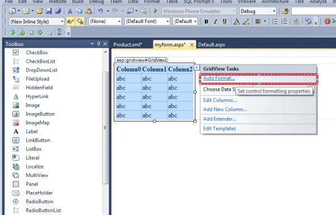Screen dimensions: 336x215
Task: Collapse the GridView Tasks smart tag arrow
Action: 197,67
